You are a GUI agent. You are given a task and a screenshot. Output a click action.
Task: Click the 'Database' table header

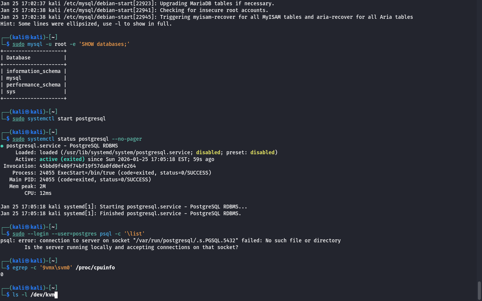pos(18,58)
